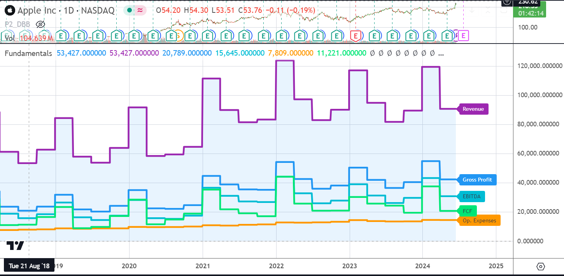Click the Vol 104.639M value

[36, 38]
